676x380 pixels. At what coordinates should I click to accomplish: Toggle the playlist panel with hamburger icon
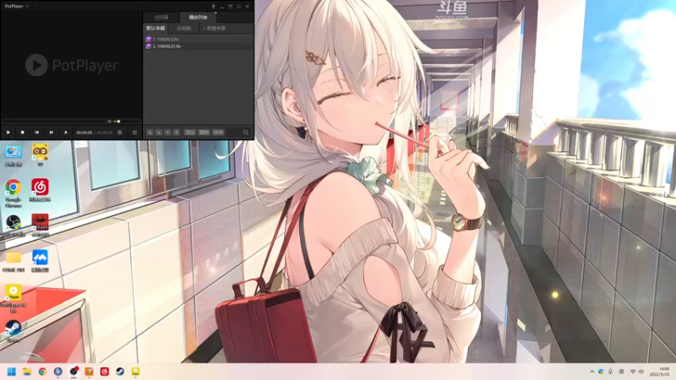pos(134,133)
